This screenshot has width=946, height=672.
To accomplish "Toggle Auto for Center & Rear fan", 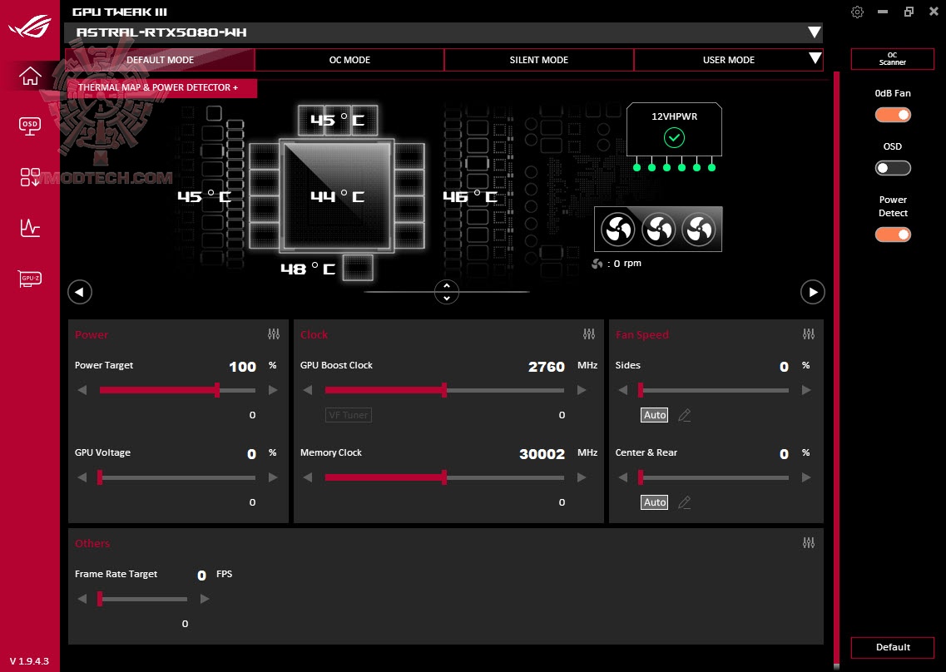I will pos(655,502).
